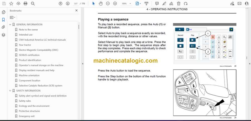
Task: Toggle the Bookmarks panel sidebar icon
Action: point(4,20)
